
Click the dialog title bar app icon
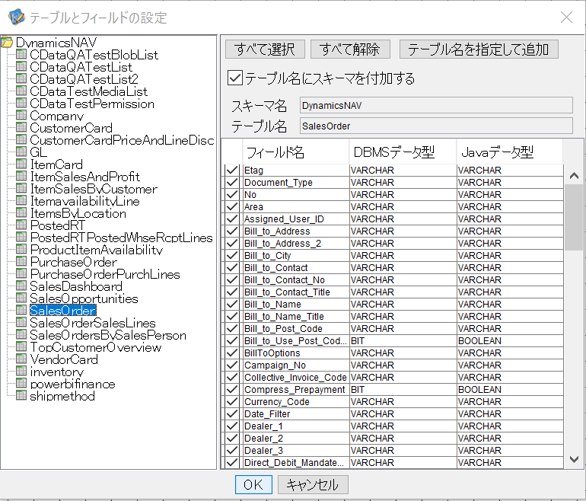coord(16,18)
